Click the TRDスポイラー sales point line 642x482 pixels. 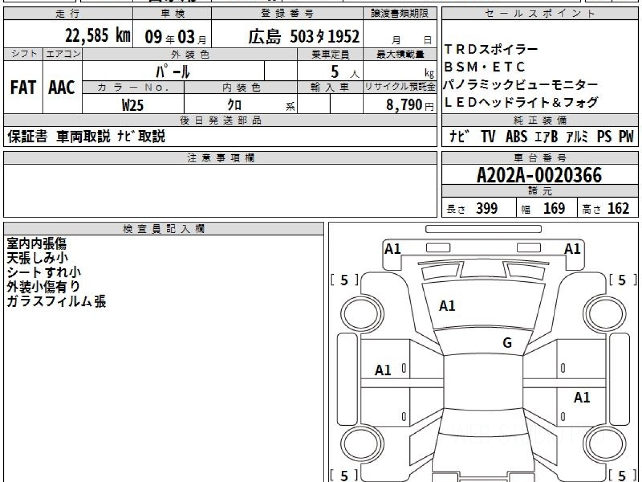pyautogui.click(x=491, y=50)
